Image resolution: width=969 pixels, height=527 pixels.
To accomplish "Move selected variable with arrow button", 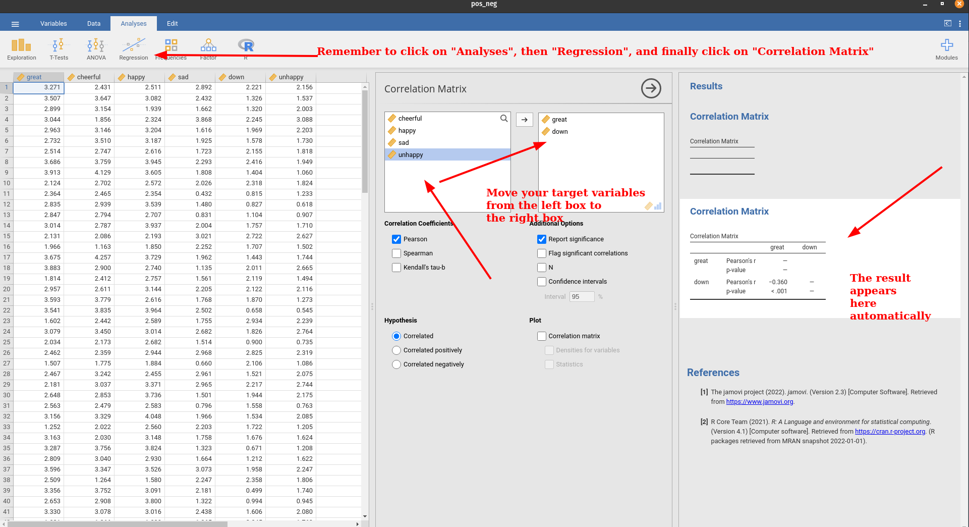I will click(524, 120).
